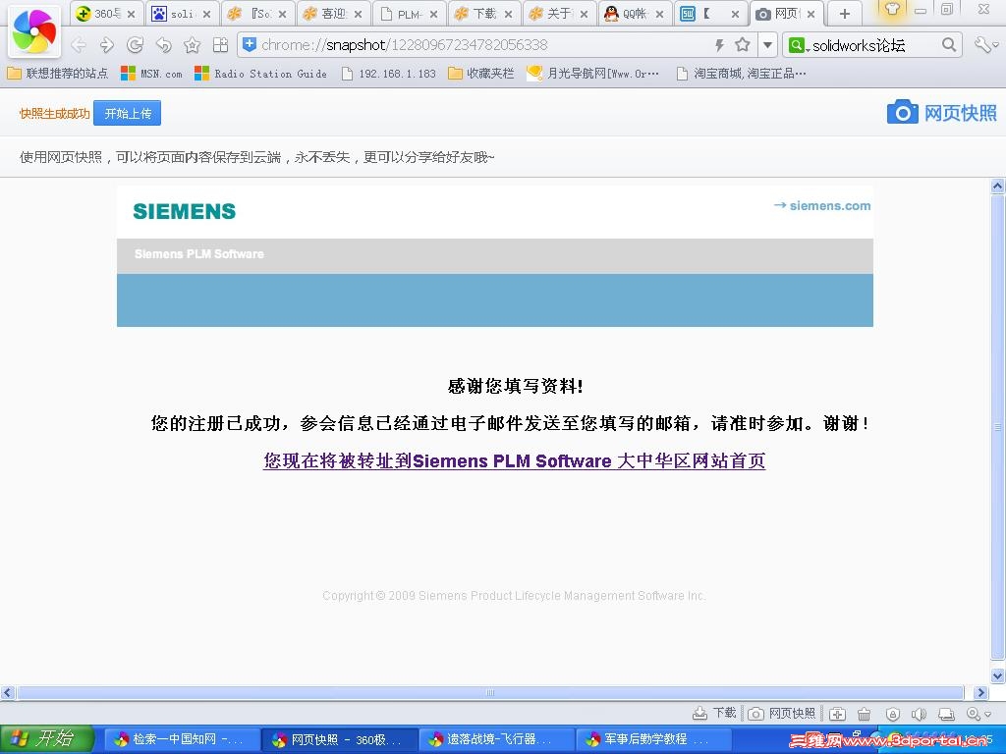Open 联想推荐的站点 bookmark folder
This screenshot has width=1006, height=754.
57,73
